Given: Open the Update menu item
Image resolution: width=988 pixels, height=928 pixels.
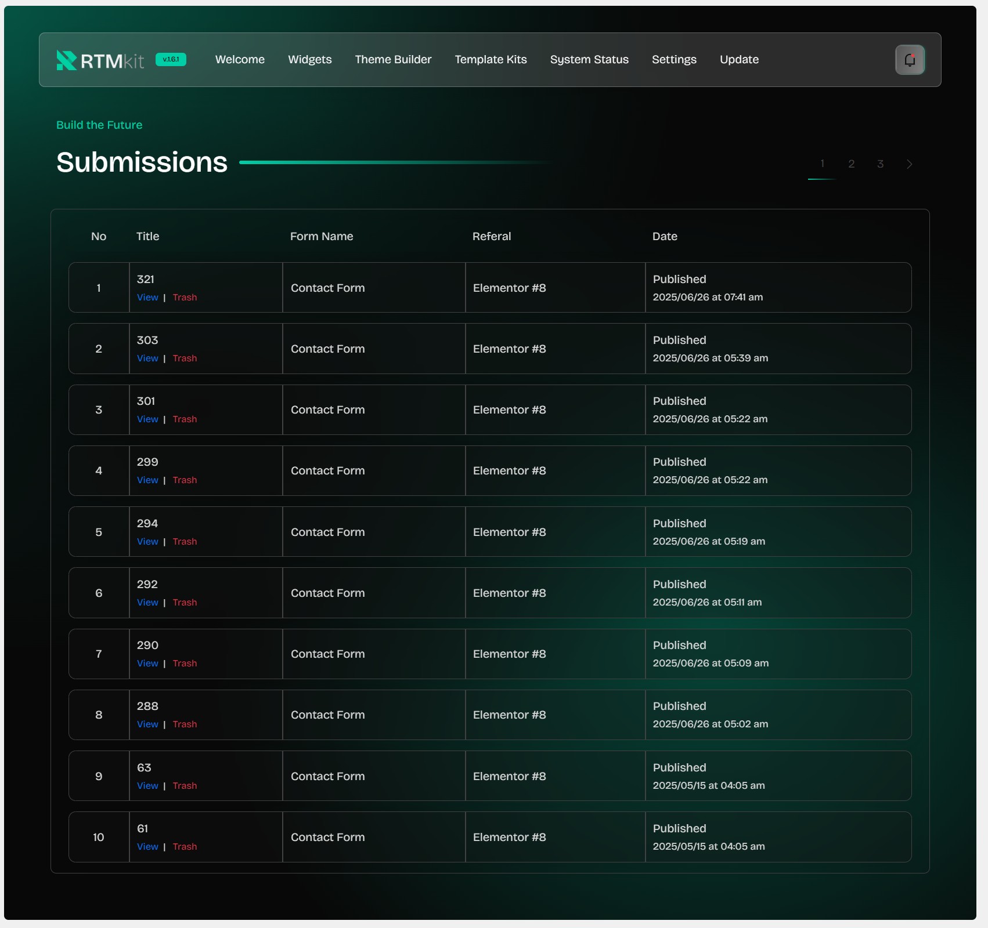Looking at the screenshot, I should (739, 60).
